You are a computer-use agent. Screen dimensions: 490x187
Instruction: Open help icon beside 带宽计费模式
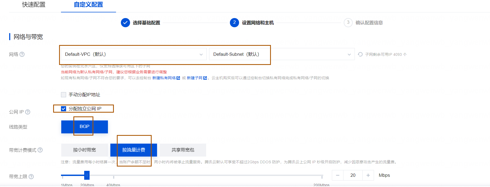coord(40,150)
